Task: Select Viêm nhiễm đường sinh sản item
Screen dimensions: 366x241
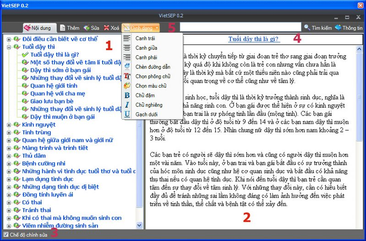Action: point(60,225)
